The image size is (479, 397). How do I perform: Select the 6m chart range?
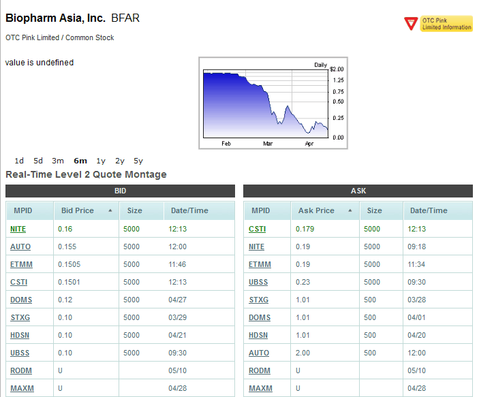[80, 161]
